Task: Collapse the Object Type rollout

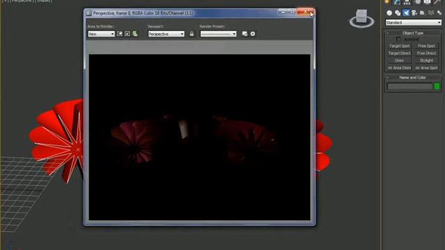Action: pyautogui.click(x=412, y=33)
